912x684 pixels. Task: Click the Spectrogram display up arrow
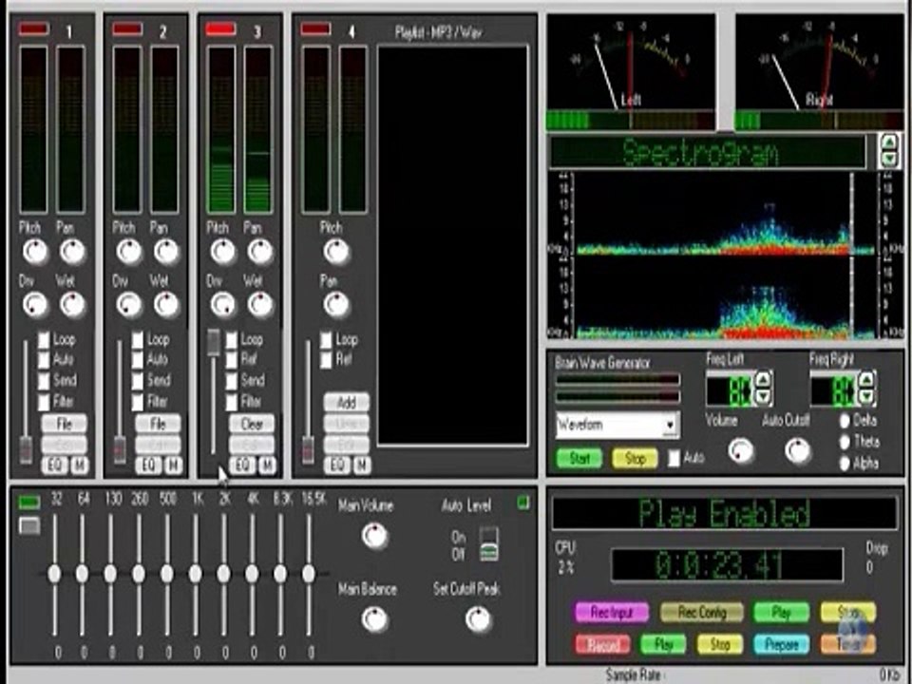(889, 142)
